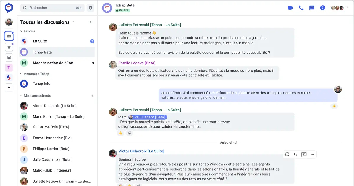
Task: Open more options on Victor's message
Action: pos(312,154)
